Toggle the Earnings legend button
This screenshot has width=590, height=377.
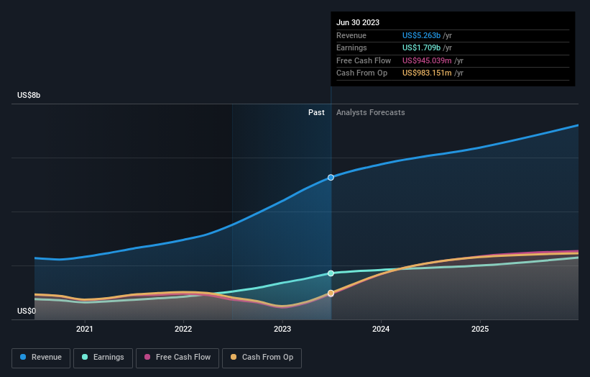click(103, 358)
